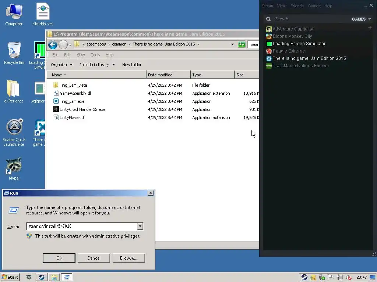This screenshot has height=282, width=377.
Task: Click OK in the Run dialog
Action: (x=59, y=258)
